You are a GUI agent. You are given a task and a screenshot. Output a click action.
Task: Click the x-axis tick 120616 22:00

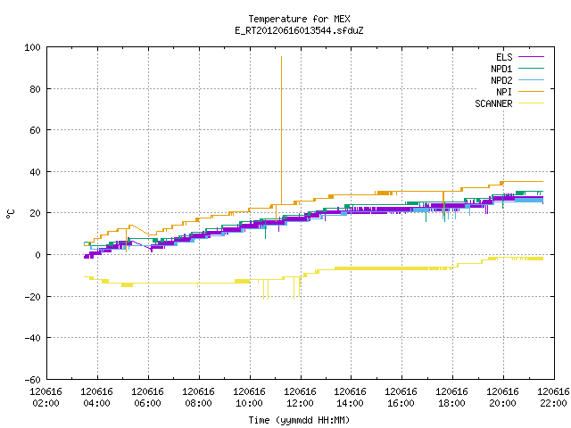(x=553, y=398)
